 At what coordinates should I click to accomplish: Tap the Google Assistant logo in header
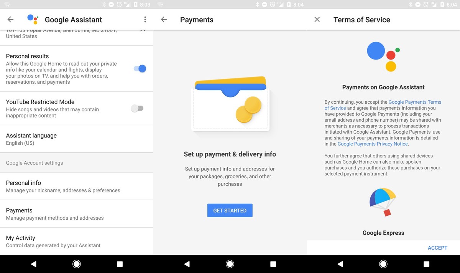(x=33, y=19)
